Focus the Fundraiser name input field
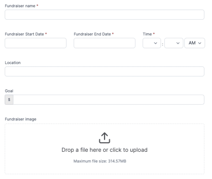This screenshot has height=179, width=212. [104, 15]
